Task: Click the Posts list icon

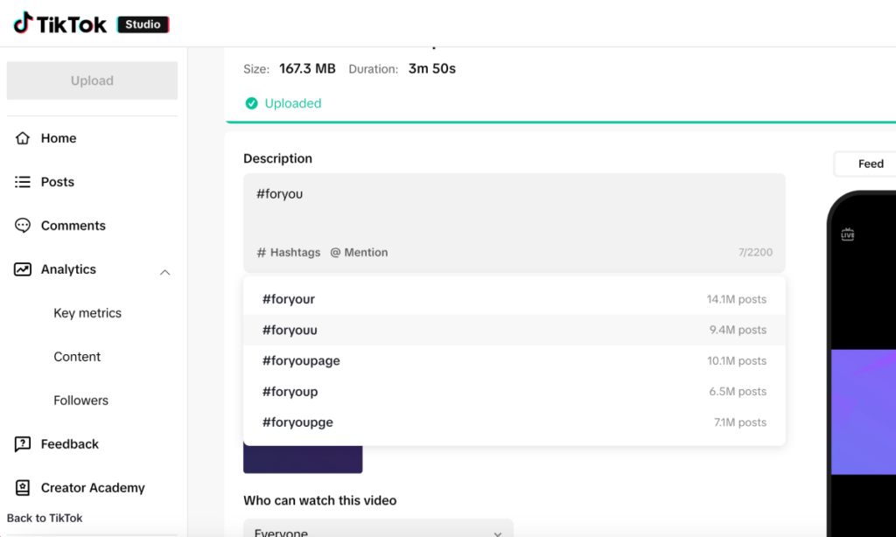Action: (22, 182)
